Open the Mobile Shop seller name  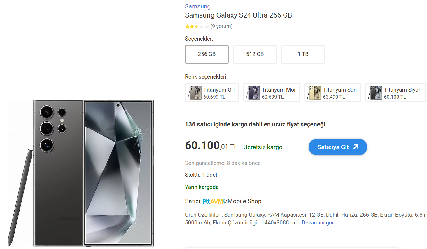point(244,201)
